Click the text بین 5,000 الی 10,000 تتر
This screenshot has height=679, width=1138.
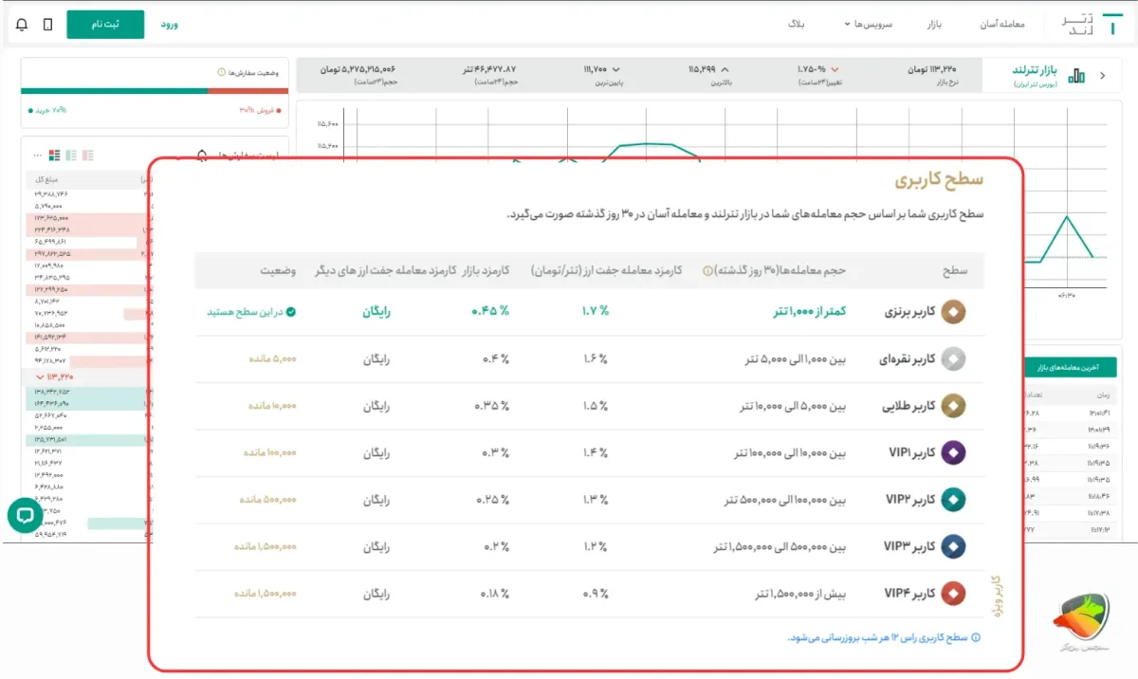(x=793, y=406)
